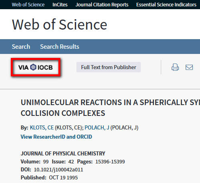Open InCites in top navigation

[60, 5]
